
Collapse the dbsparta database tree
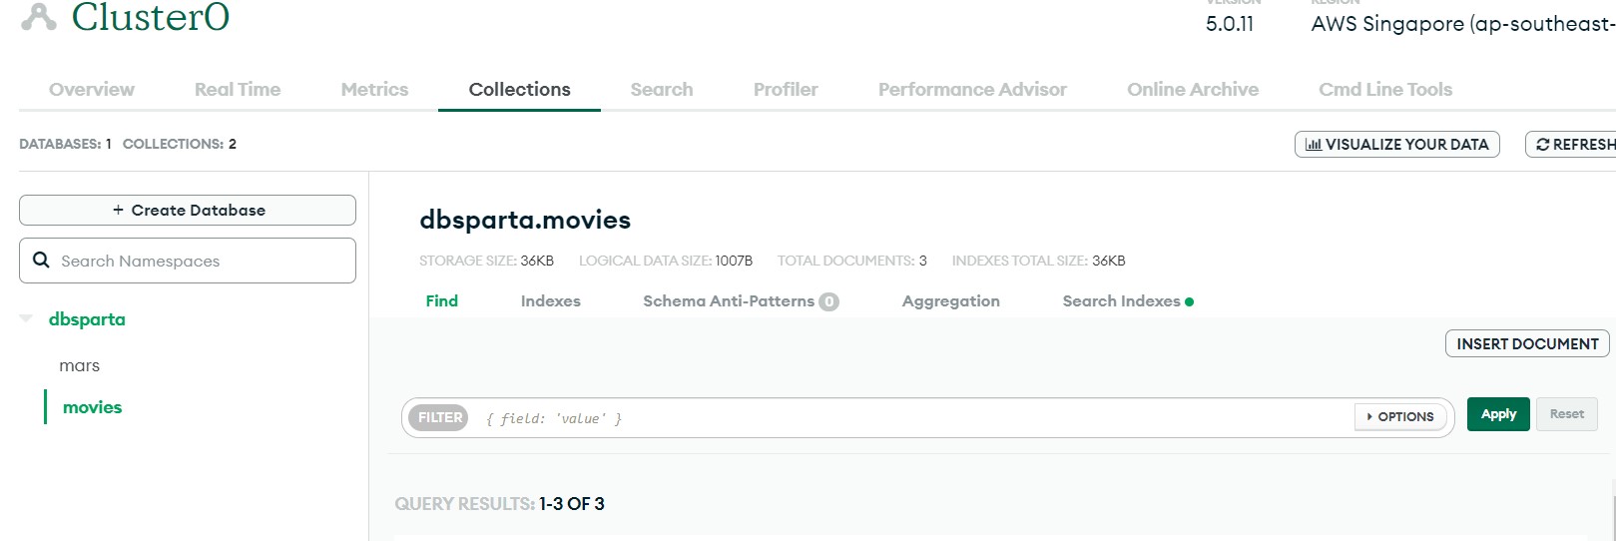pos(26,318)
